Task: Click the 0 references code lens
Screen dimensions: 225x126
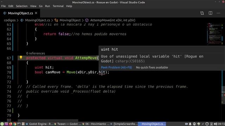Action: (36, 54)
